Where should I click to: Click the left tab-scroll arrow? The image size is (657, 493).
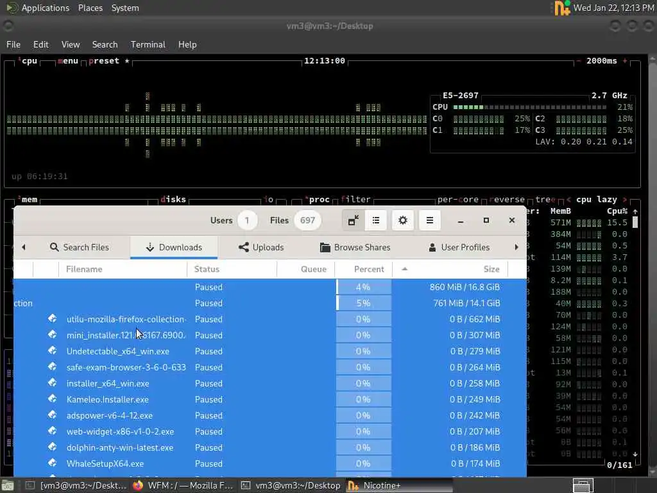click(24, 247)
